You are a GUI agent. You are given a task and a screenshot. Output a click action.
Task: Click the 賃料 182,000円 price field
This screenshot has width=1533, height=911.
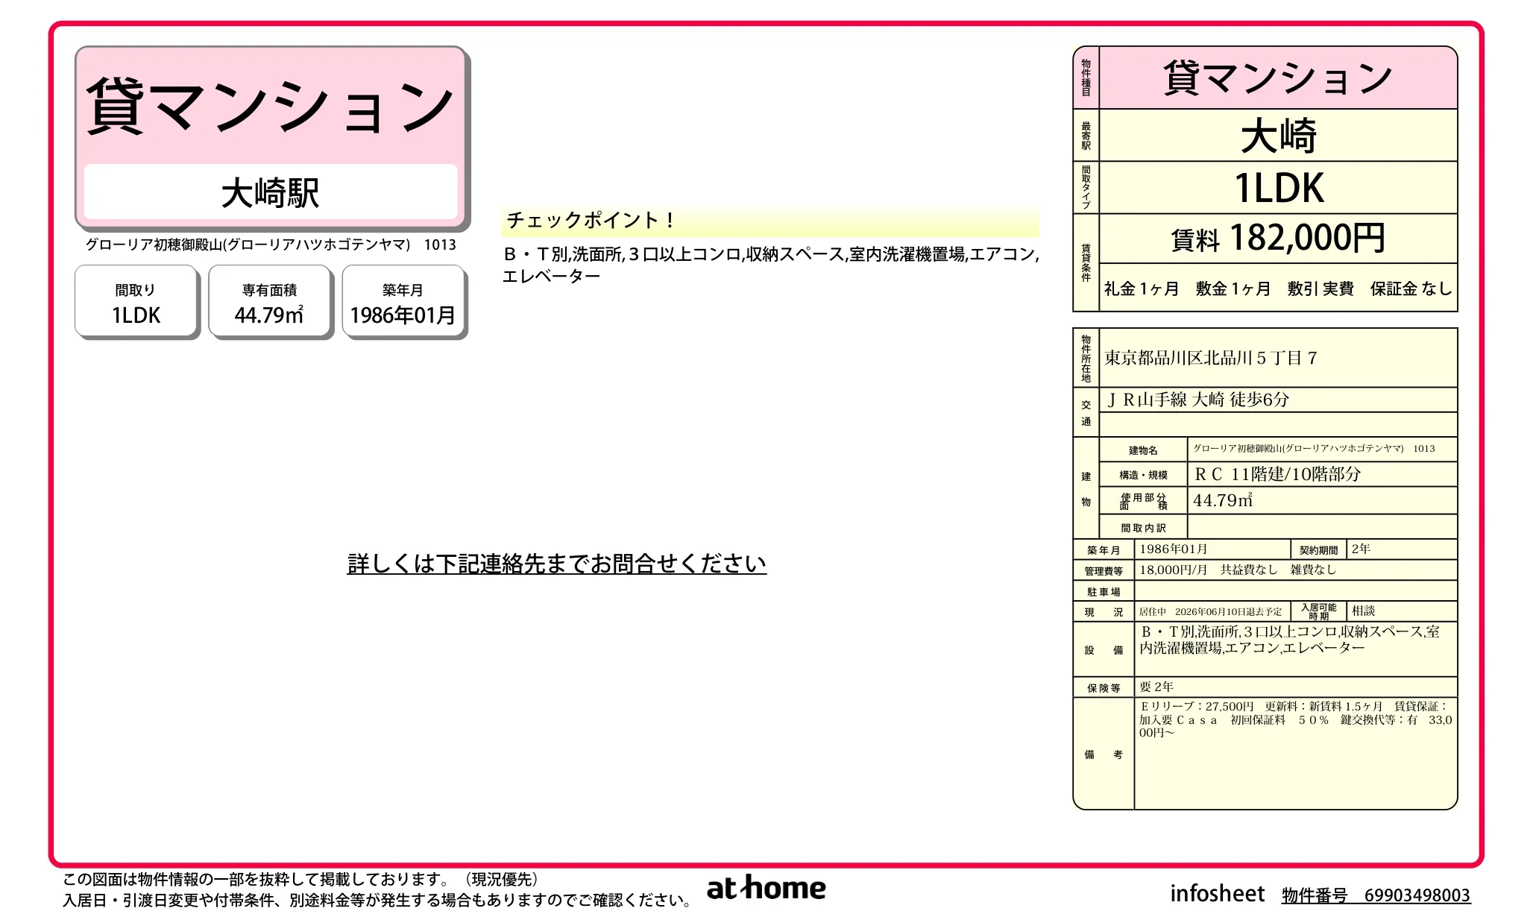coord(1277,238)
